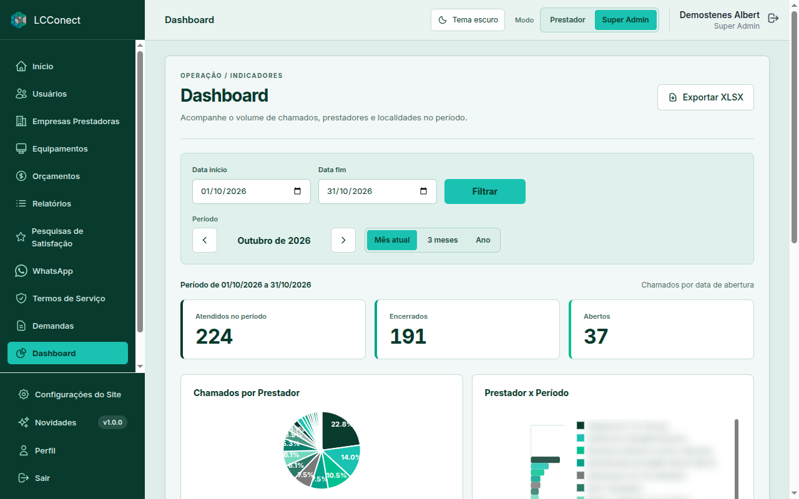
Task: Click the moon icon in Tema escuro
Action: point(443,20)
